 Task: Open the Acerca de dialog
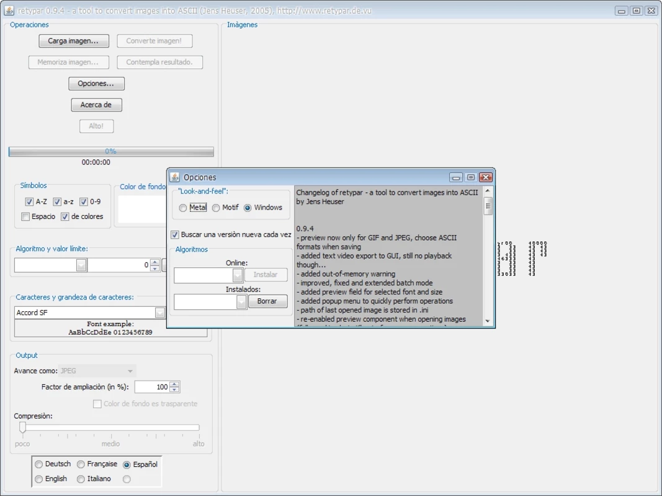pos(96,105)
